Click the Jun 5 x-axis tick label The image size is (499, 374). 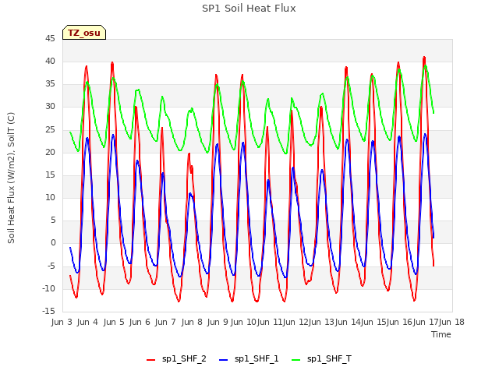coord(114,322)
